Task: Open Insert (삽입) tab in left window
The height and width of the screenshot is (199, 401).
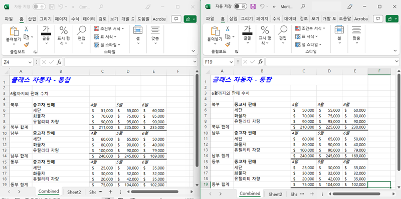Action: point(32,19)
